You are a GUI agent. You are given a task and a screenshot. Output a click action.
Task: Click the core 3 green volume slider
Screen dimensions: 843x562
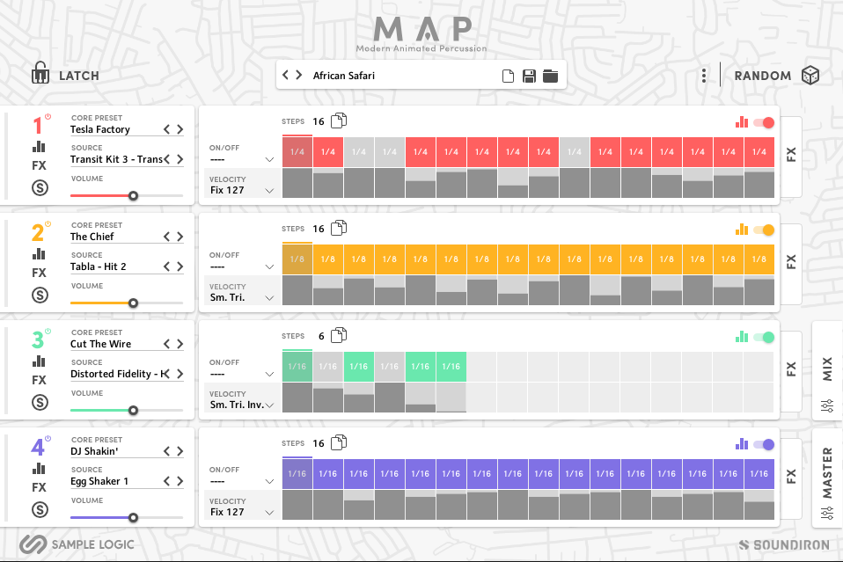127,411
